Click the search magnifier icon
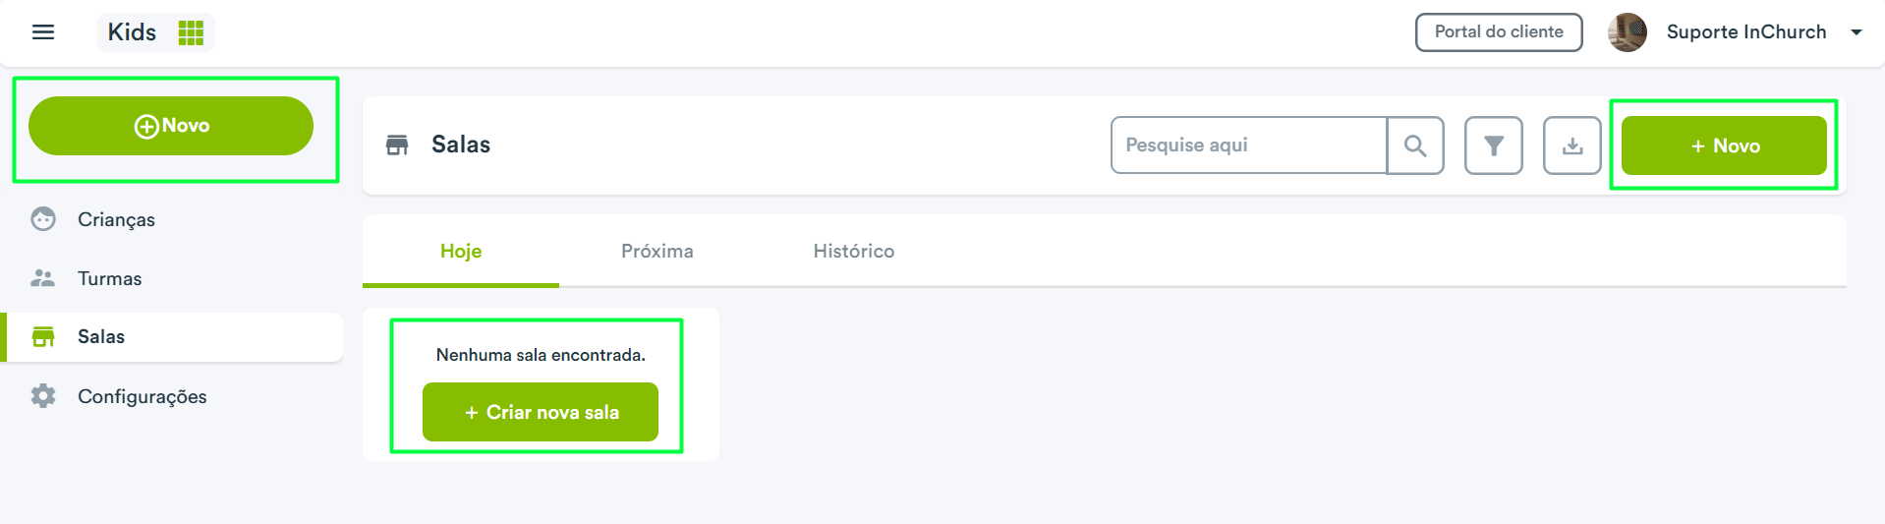Screen dimensions: 1885x524 pyautogui.click(x=1415, y=146)
